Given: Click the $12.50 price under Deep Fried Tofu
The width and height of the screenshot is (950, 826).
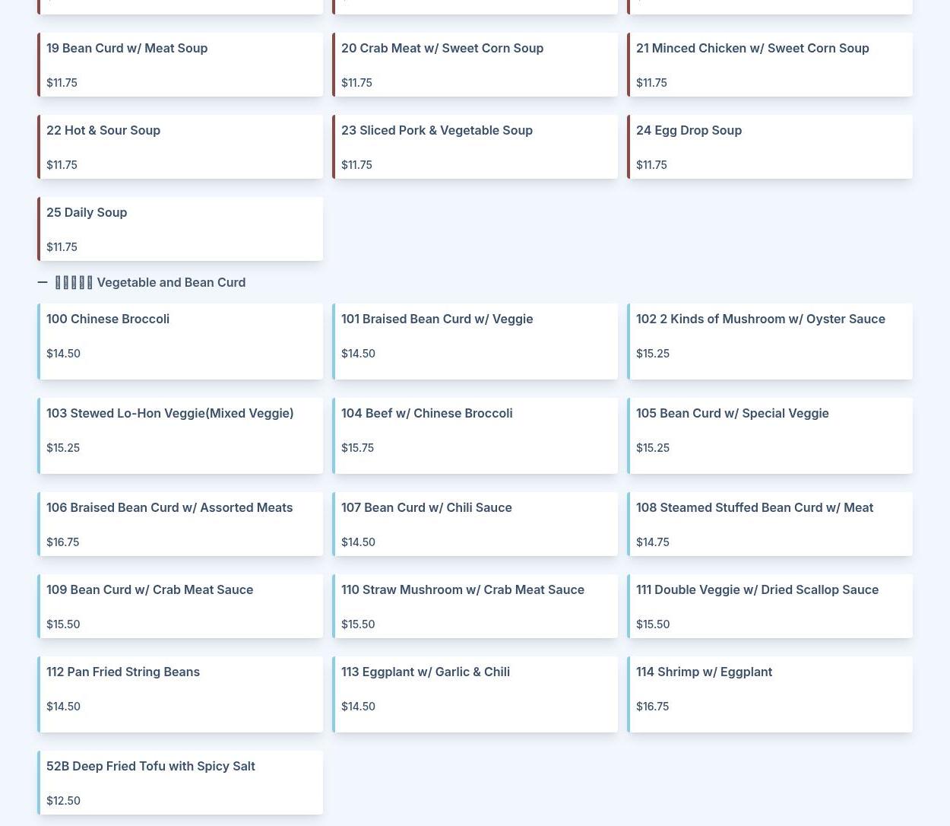Looking at the screenshot, I should 63,801.
